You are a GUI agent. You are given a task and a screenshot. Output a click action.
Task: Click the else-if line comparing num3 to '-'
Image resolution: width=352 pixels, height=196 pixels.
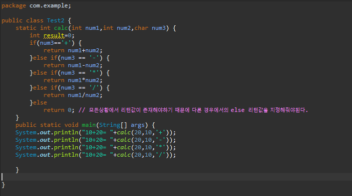[69, 58]
